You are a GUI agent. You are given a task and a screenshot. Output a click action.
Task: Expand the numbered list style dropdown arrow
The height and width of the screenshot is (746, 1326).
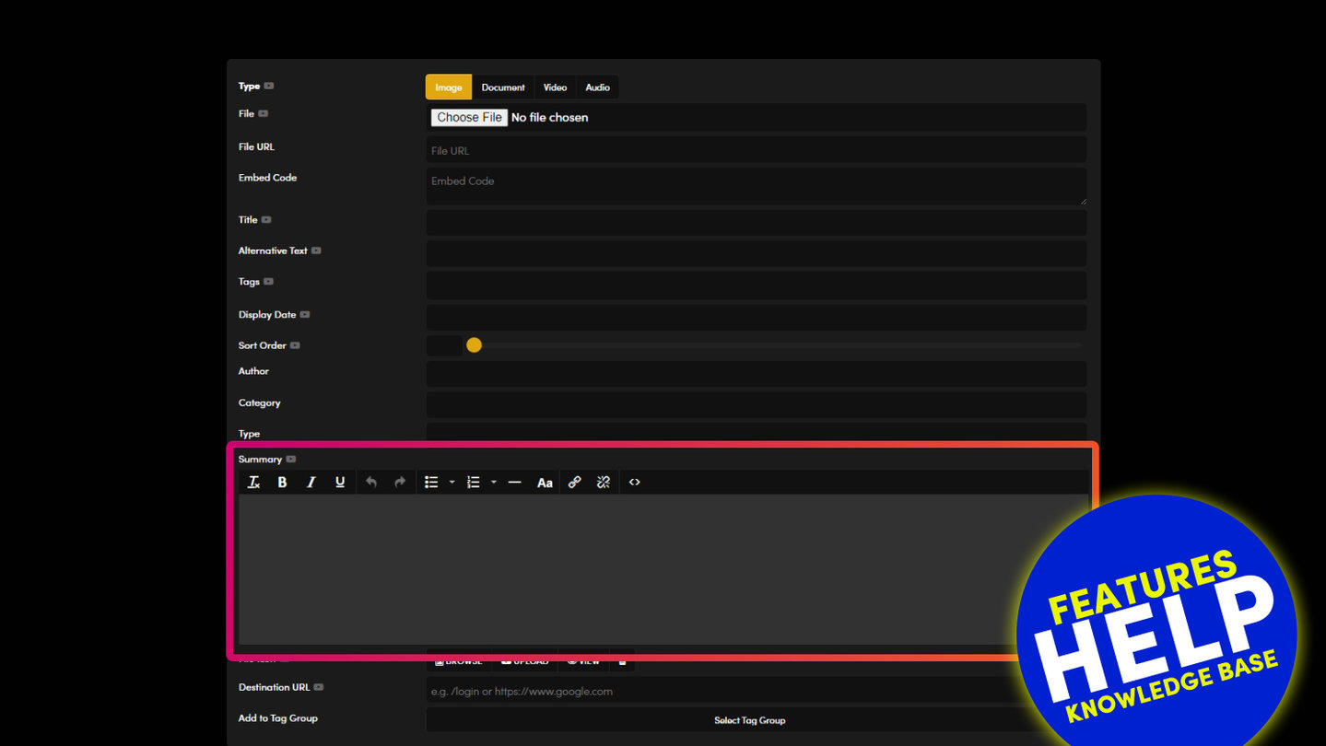coord(494,483)
